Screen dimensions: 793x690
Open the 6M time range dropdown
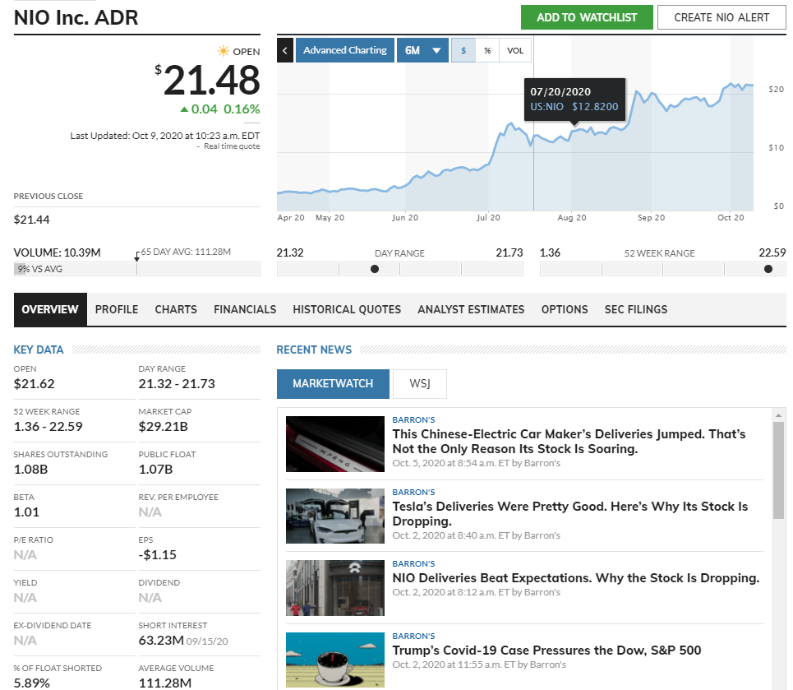(x=422, y=51)
